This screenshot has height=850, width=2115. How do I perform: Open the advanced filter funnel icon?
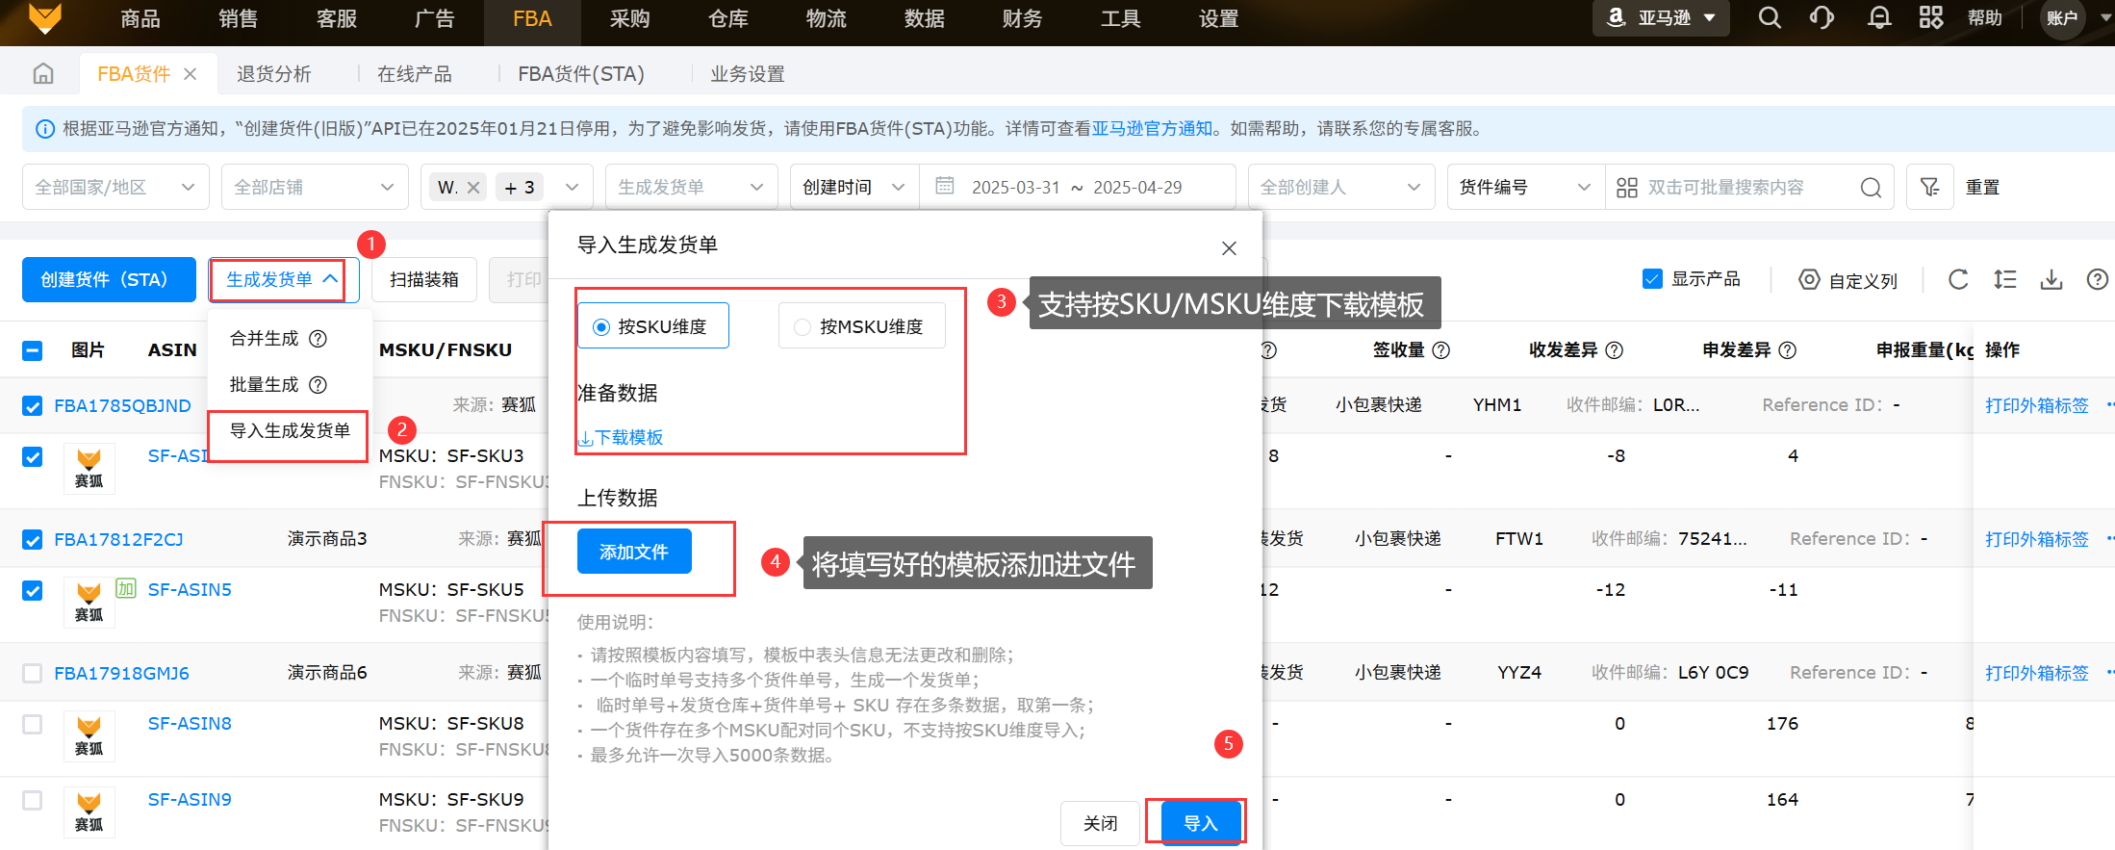(1929, 187)
